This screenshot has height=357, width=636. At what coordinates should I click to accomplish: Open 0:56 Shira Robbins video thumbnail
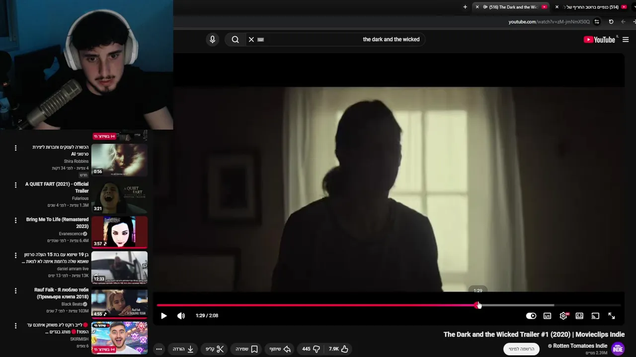pyautogui.click(x=119, y=160)
